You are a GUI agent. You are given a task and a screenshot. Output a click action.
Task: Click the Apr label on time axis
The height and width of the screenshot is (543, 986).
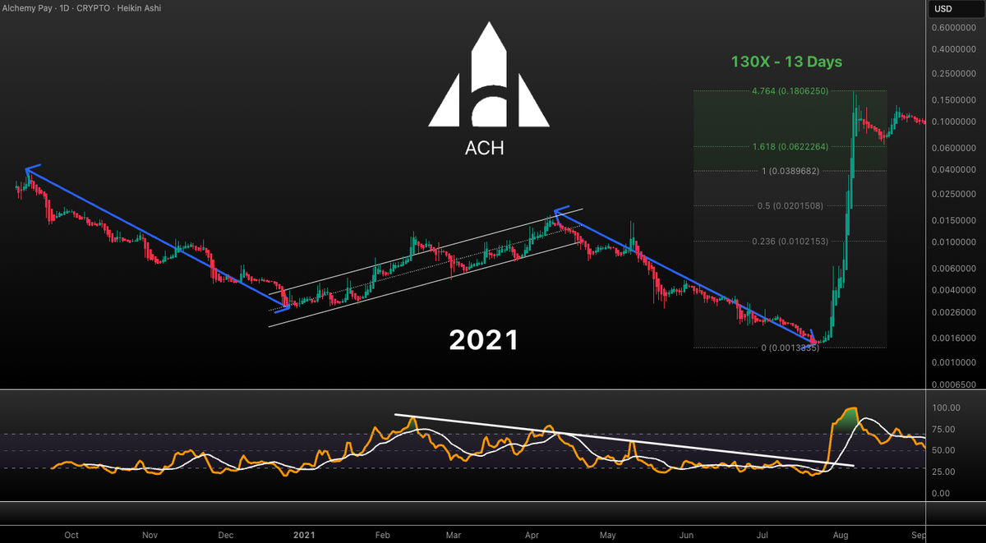pos(531,535)
